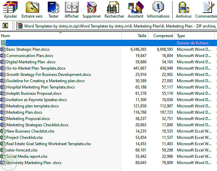Image resolution: width=217 pixels, height=171 pixels.
Task: Launch the Assistant wizard icon
Action: (x=135, y=7)
